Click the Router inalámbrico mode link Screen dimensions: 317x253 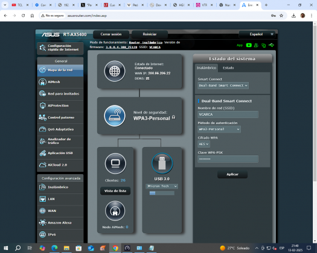[146, 43]
